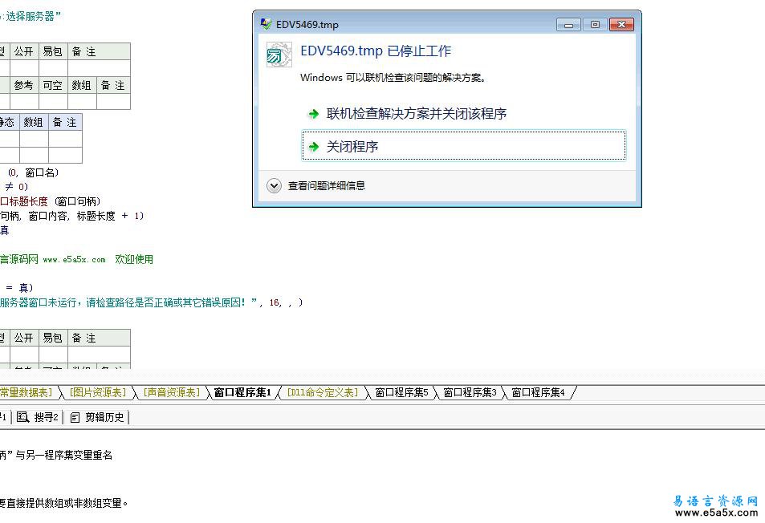Choose 联机检查解决方案并关闭该程序 option
Screen dimensions: 765x523
[x=416, y=114]
